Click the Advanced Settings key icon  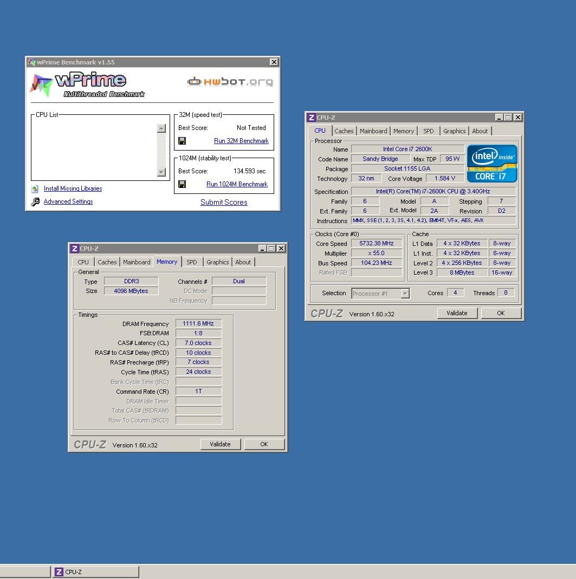click(35, 201)
